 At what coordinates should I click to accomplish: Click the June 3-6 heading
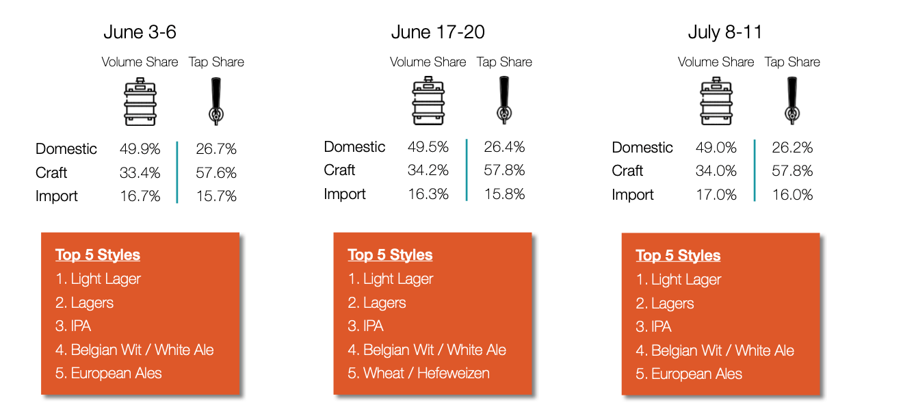[x=140, y=32]
